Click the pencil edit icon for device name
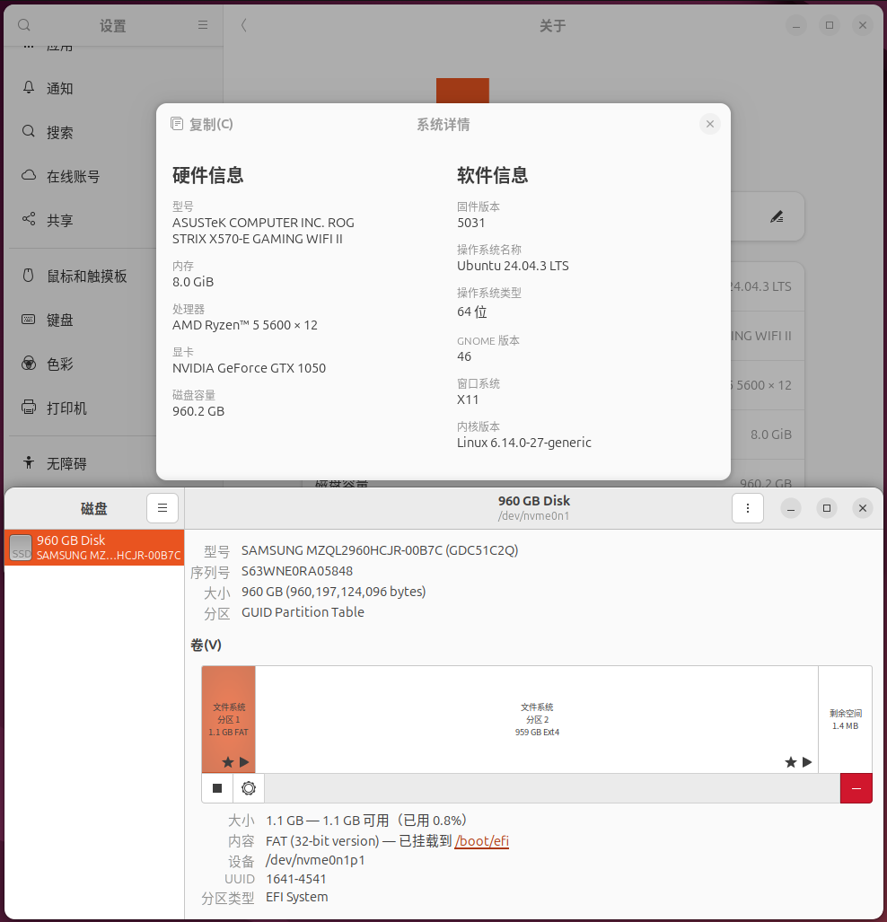 pyautogui.click(x=777, y=217)
